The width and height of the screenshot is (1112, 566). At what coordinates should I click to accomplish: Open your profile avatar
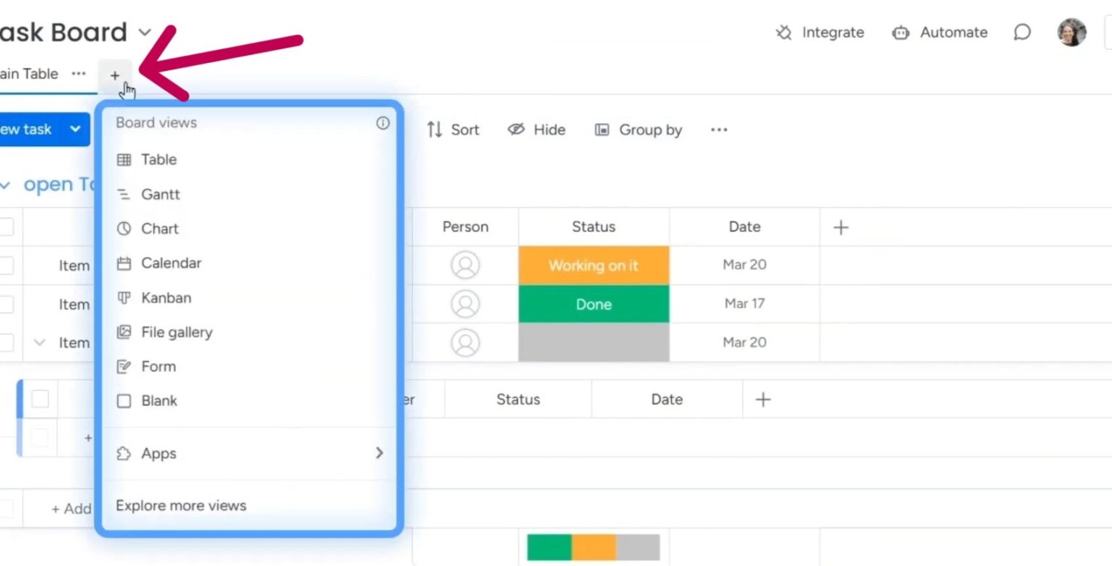1071,32
